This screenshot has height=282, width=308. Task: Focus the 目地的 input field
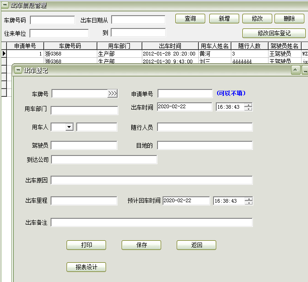tap(205, 145)
